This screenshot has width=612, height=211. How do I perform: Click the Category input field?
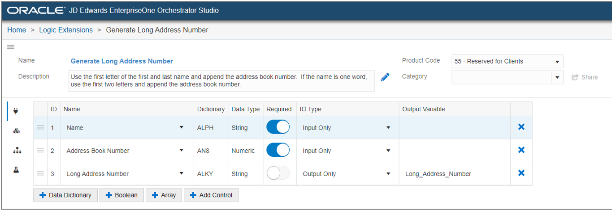pyautogui.click(x=501, y=77)
